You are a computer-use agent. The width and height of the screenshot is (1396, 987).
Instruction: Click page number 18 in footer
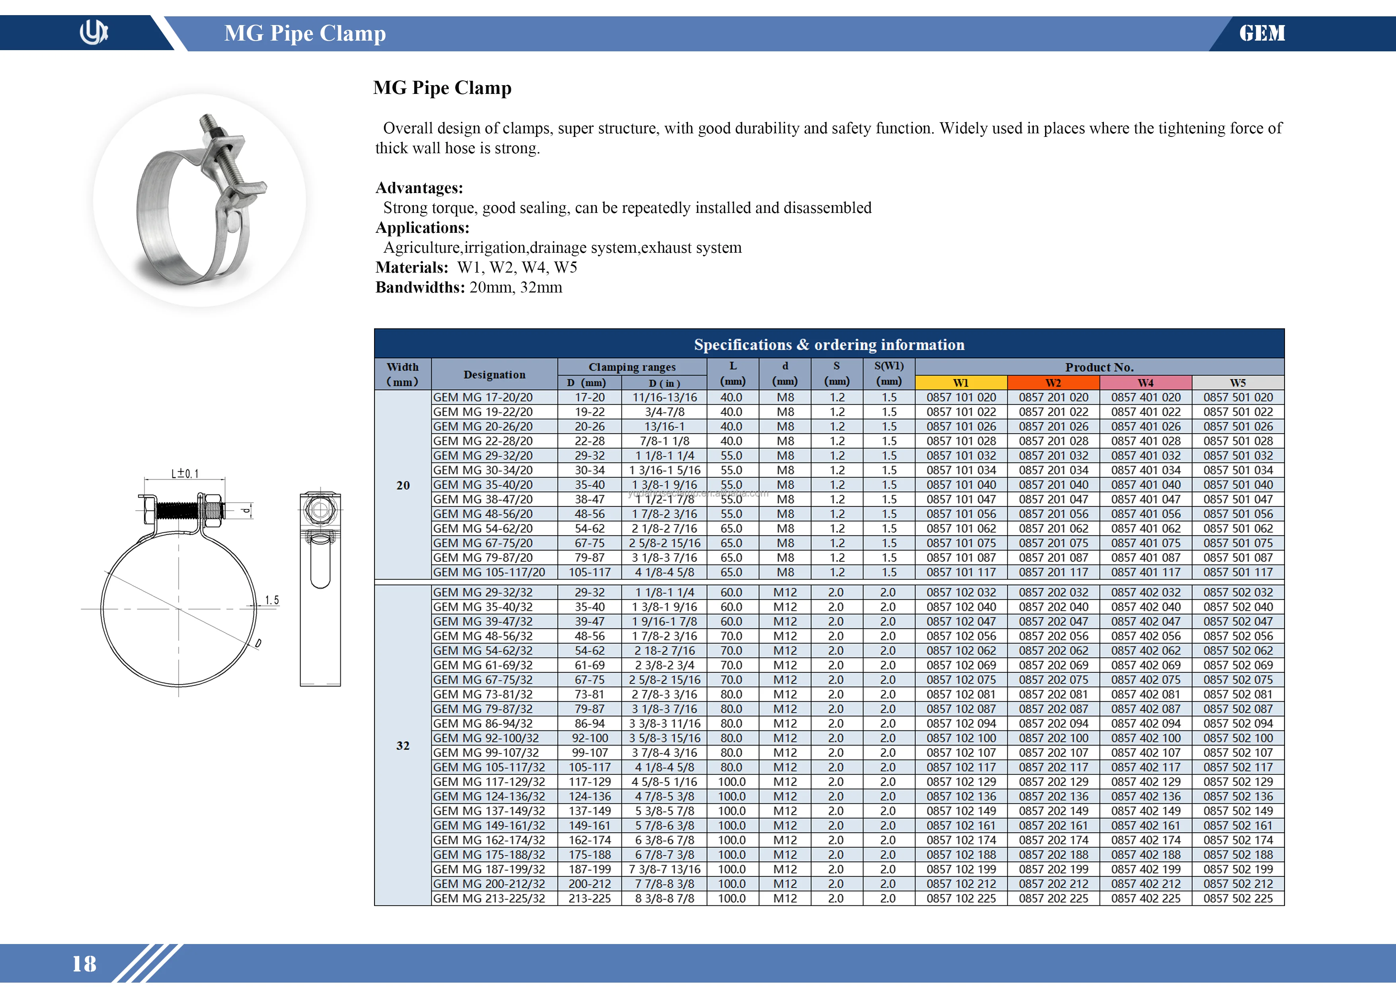coord(84,964)
